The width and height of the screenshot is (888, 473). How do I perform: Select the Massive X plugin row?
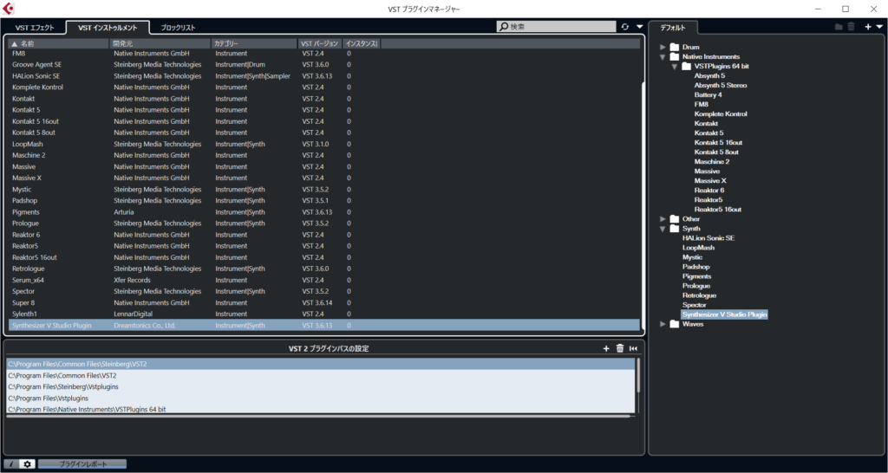[x=324, y=178]
